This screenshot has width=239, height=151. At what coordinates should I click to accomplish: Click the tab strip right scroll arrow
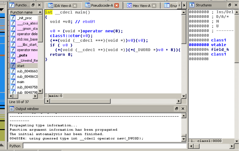pos(184,5)
